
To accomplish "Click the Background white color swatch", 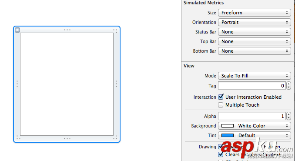I will (228, 126).
